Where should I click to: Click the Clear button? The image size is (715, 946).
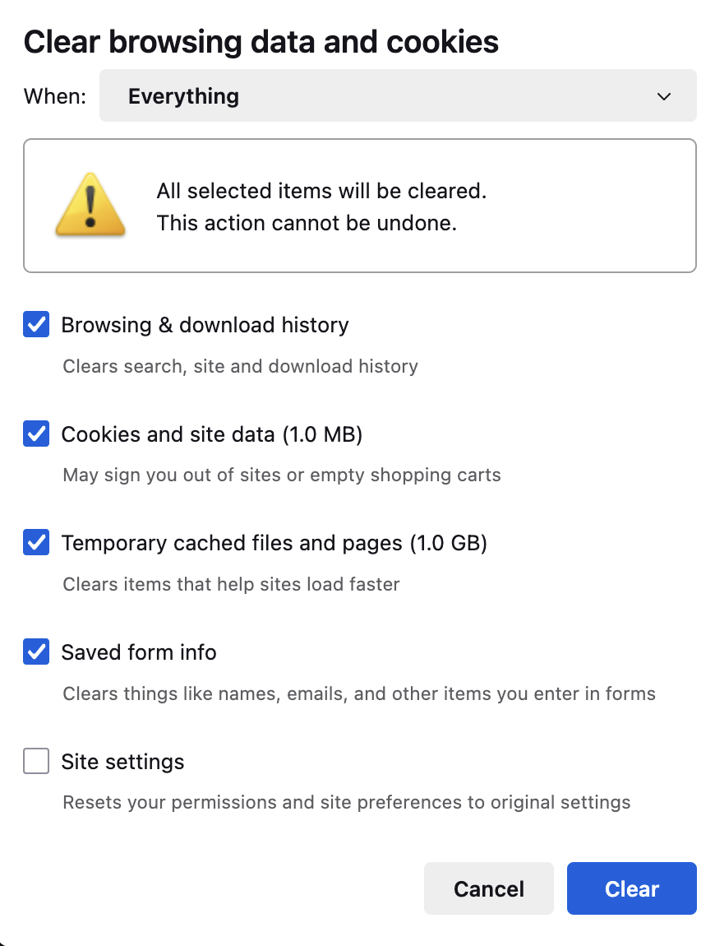click(x=631, y=888)
